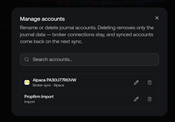Click the "Broker sync · Alpaca" subtitle

pyautogui.click(x=48, y=85)
